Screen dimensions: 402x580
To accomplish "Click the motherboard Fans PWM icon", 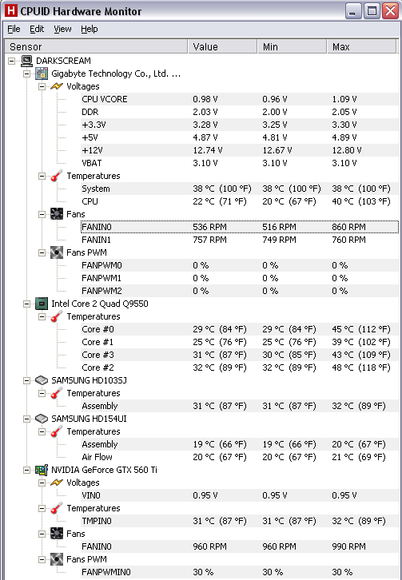I will coord(57,252).
